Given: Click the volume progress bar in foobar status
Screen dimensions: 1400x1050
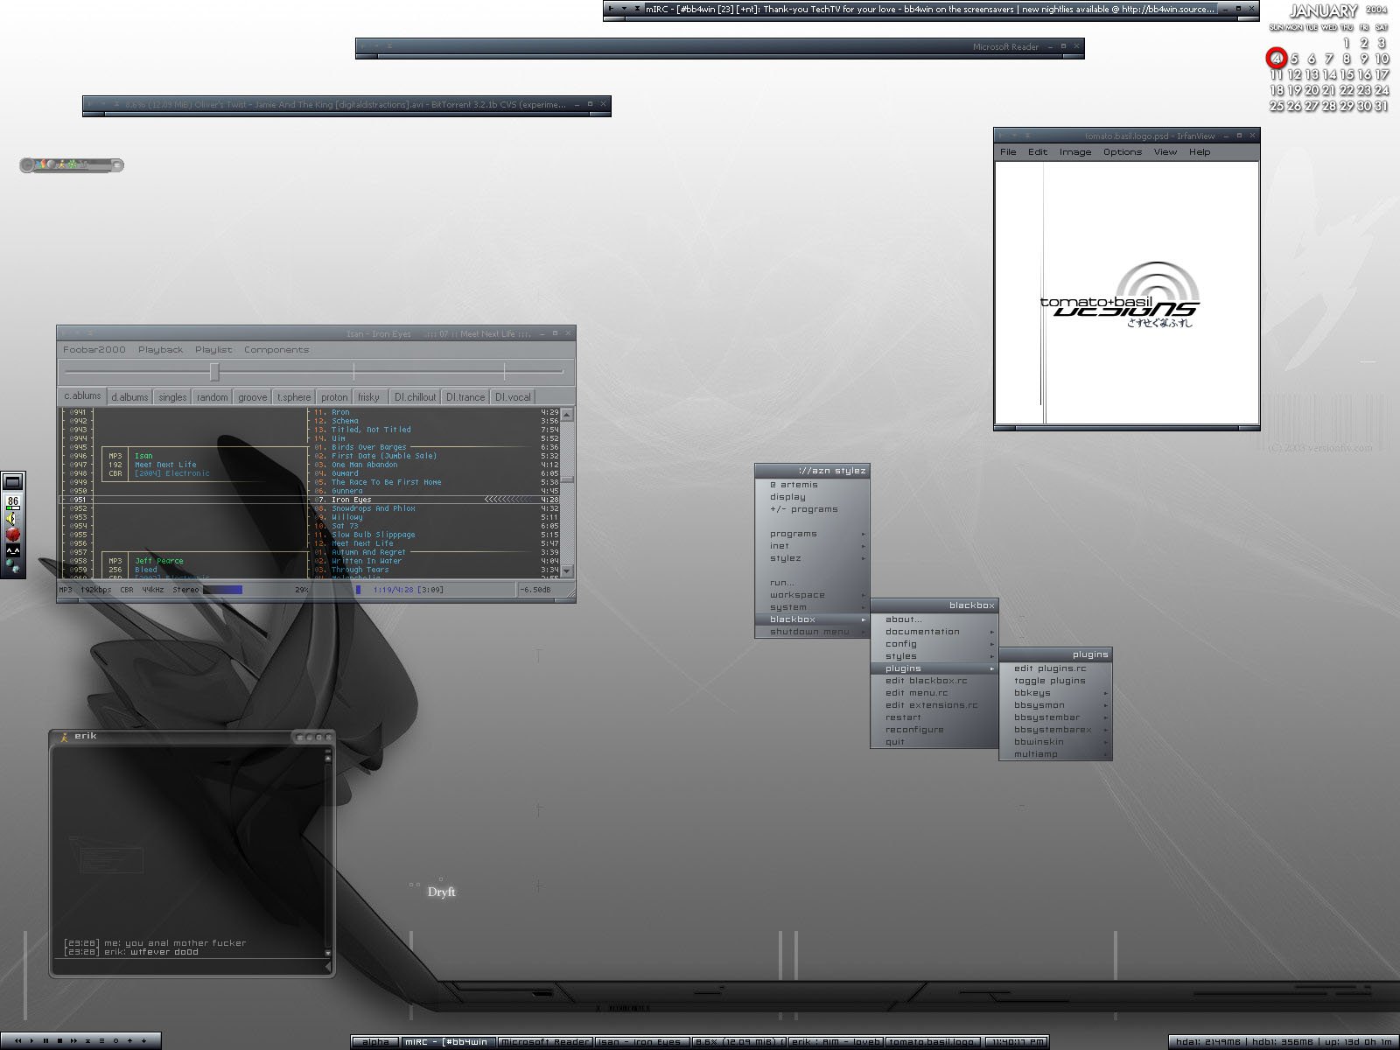Looking at the screenshot, I should [223, 590].
